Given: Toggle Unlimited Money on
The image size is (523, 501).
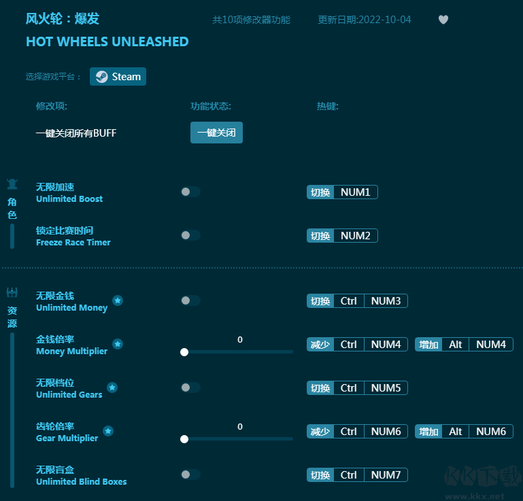Looking at the screenshot, I should 190,300.
